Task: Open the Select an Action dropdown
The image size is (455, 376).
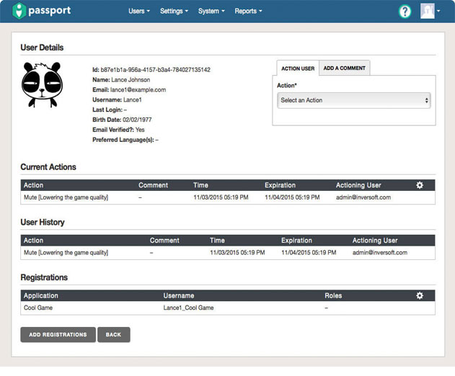Action: click(354, 100)
